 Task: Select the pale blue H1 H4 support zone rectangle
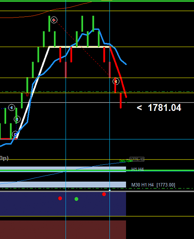(63, 169)
